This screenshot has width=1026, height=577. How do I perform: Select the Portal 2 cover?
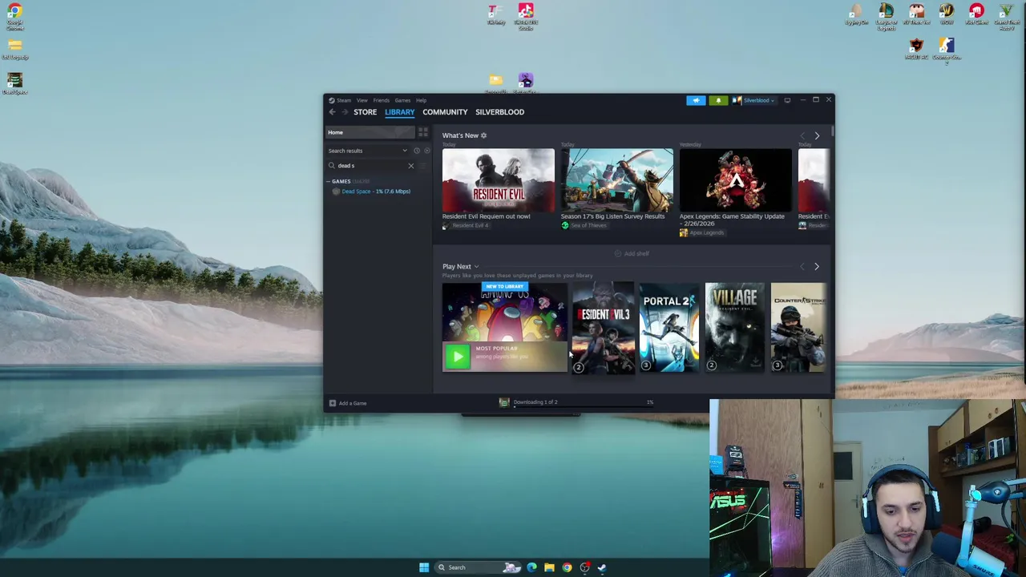(669, 328)
